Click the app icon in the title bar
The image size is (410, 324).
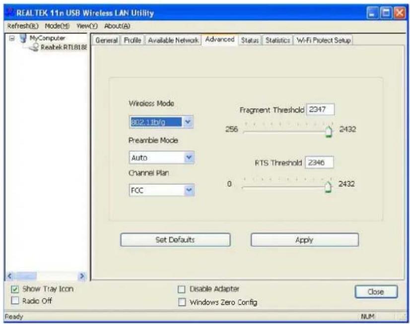(x=10, y=12)
